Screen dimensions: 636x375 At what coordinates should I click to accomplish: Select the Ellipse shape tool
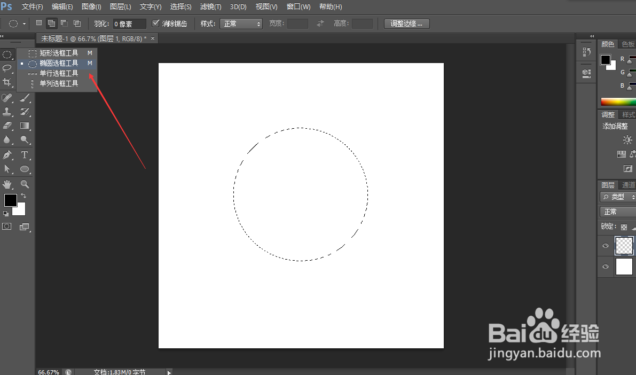coord(25,168)
